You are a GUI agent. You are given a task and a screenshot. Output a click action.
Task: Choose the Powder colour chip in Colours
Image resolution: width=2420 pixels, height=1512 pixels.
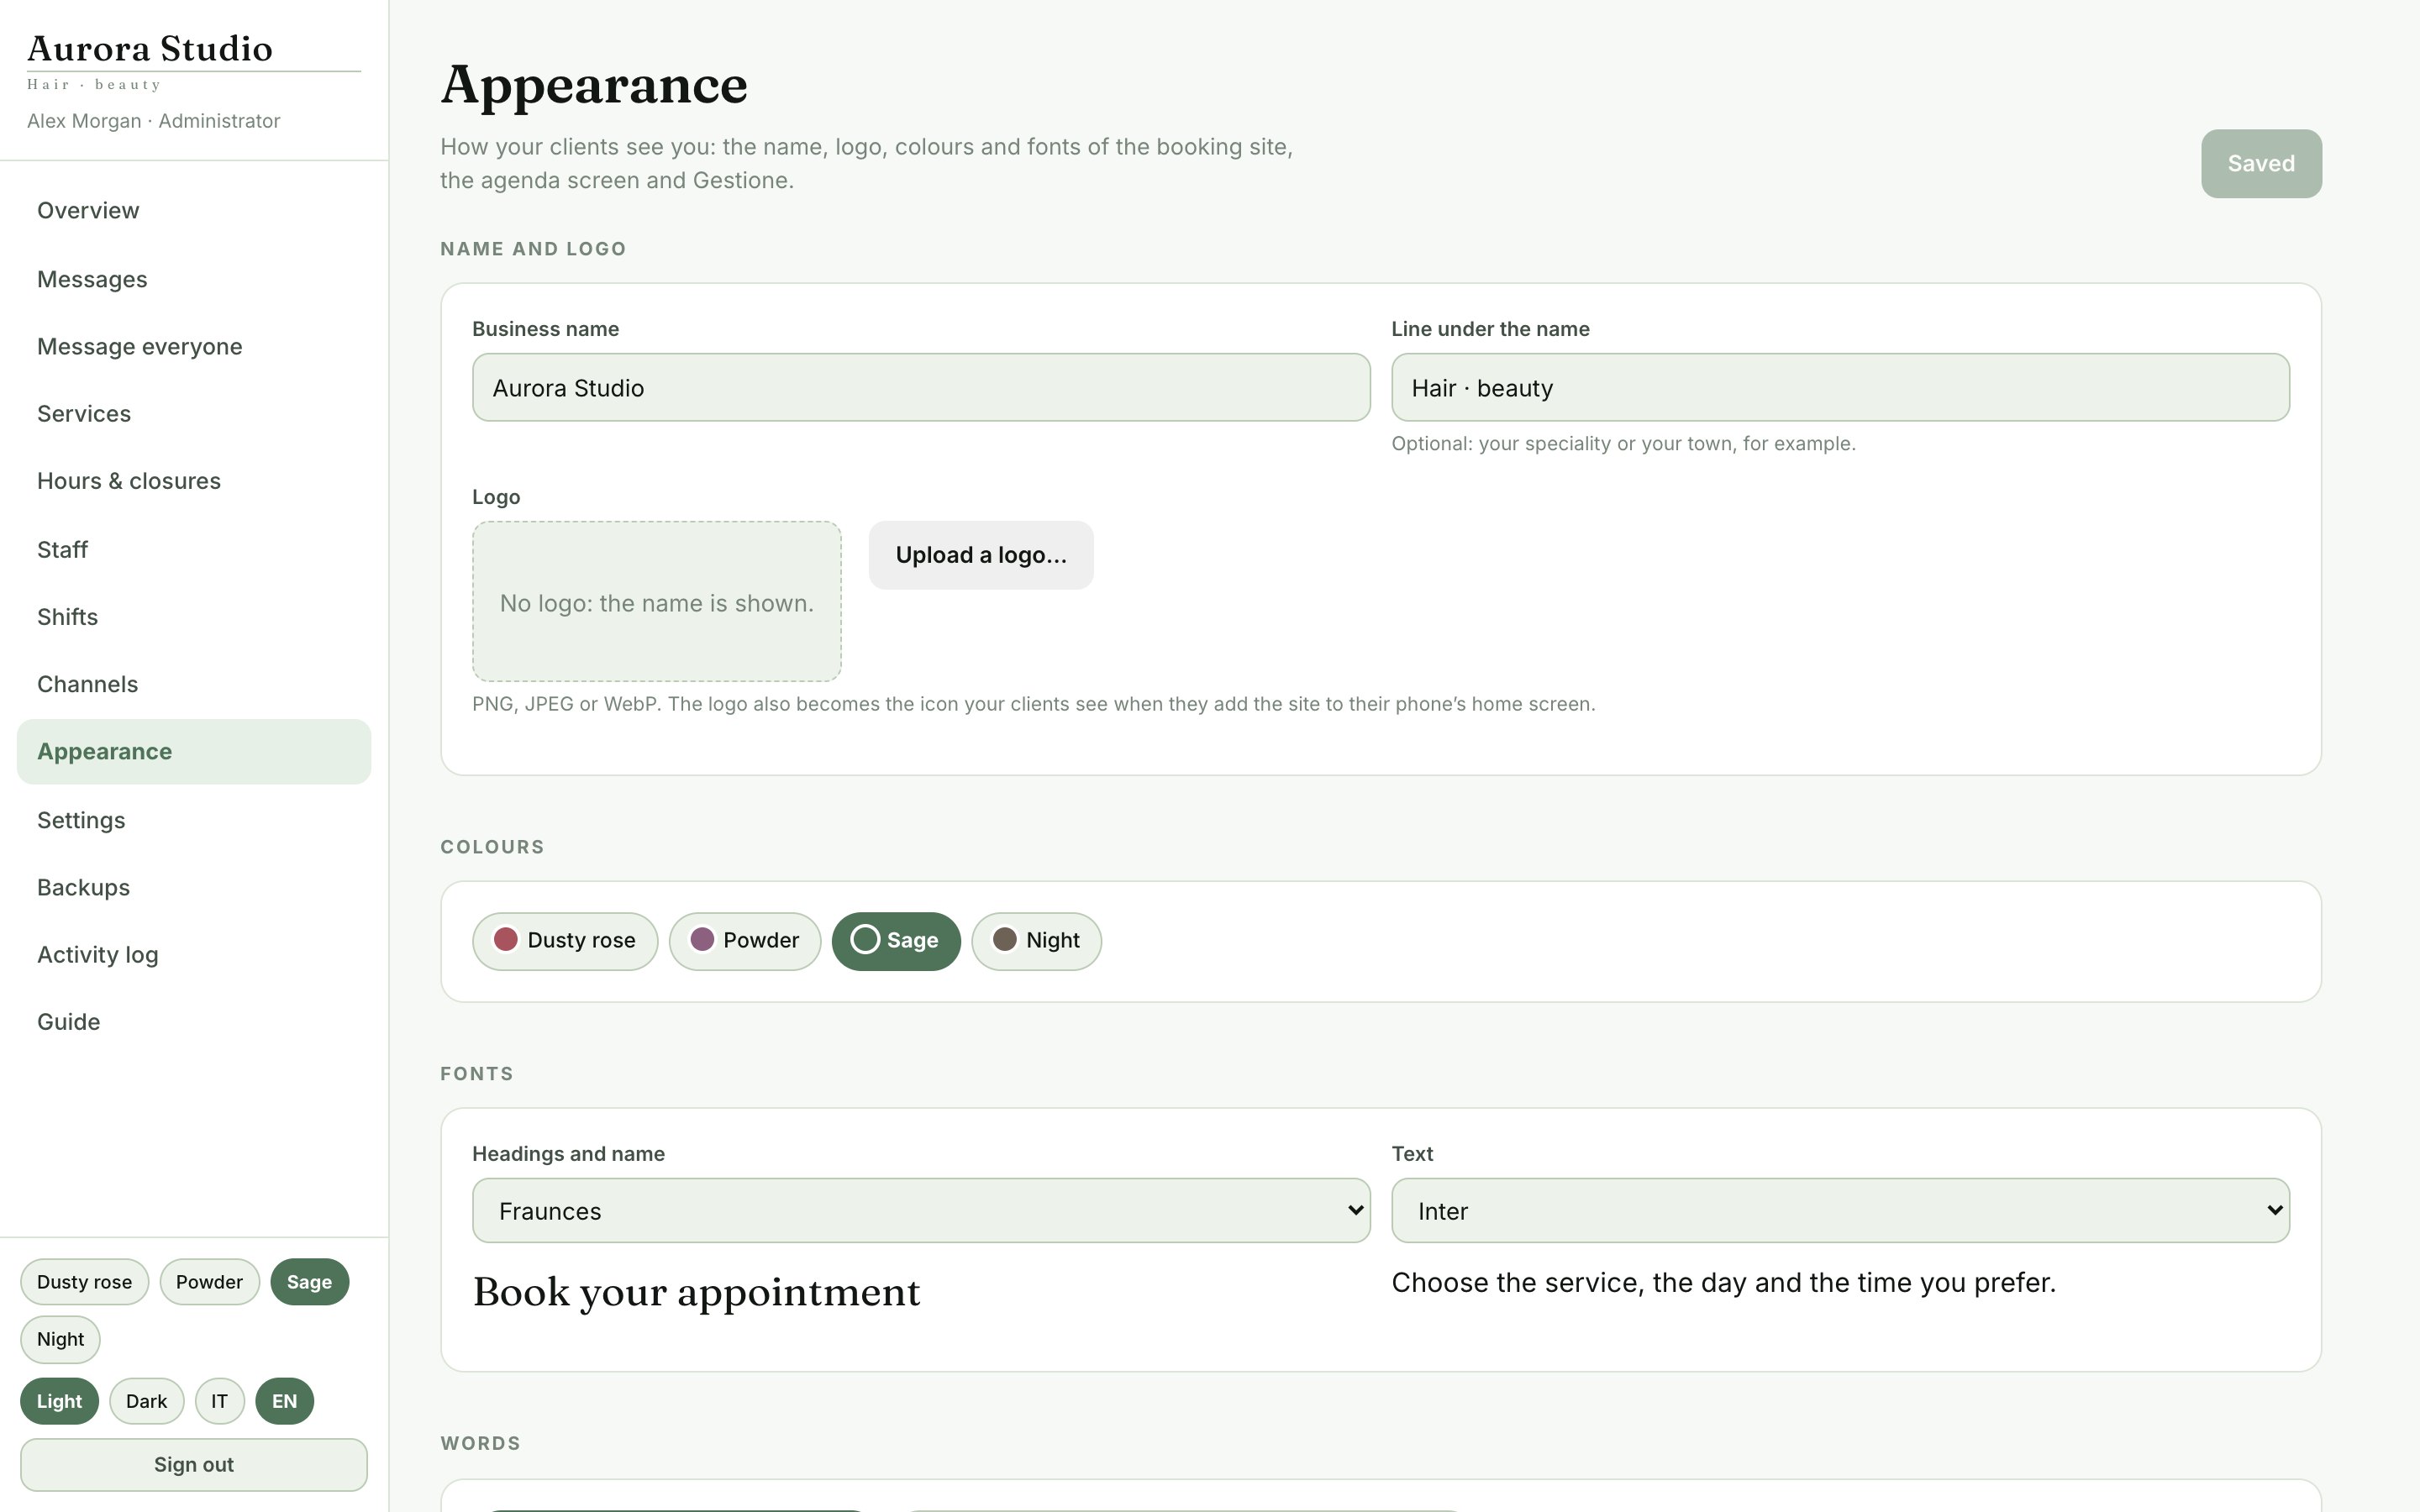pos(744,941)
